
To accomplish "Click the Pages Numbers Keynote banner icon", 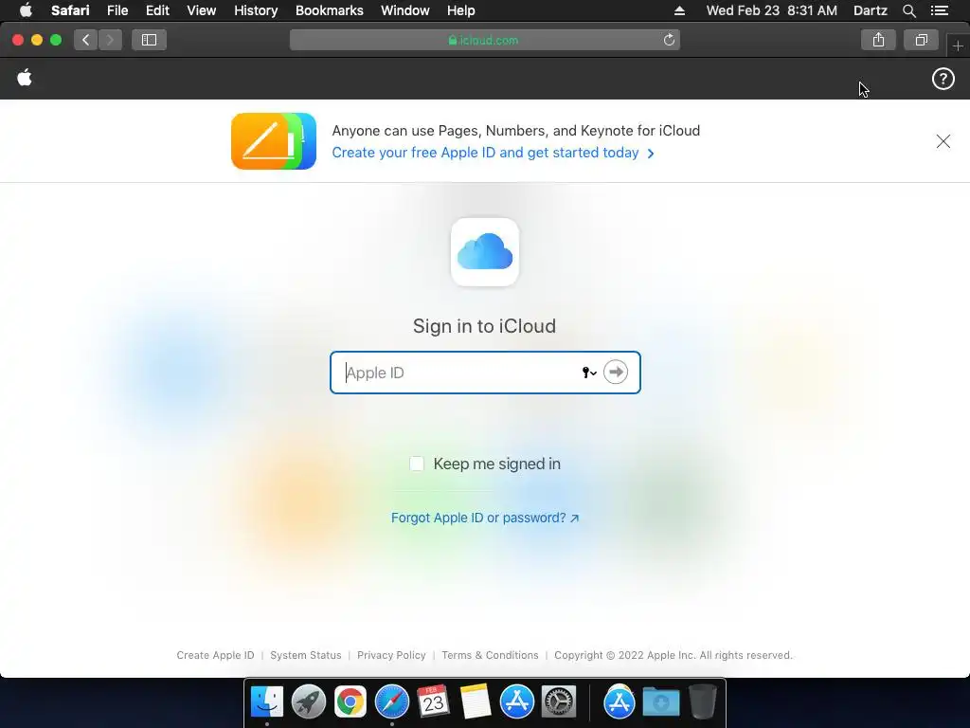I will pyautogui.click(x=274, y=141).
